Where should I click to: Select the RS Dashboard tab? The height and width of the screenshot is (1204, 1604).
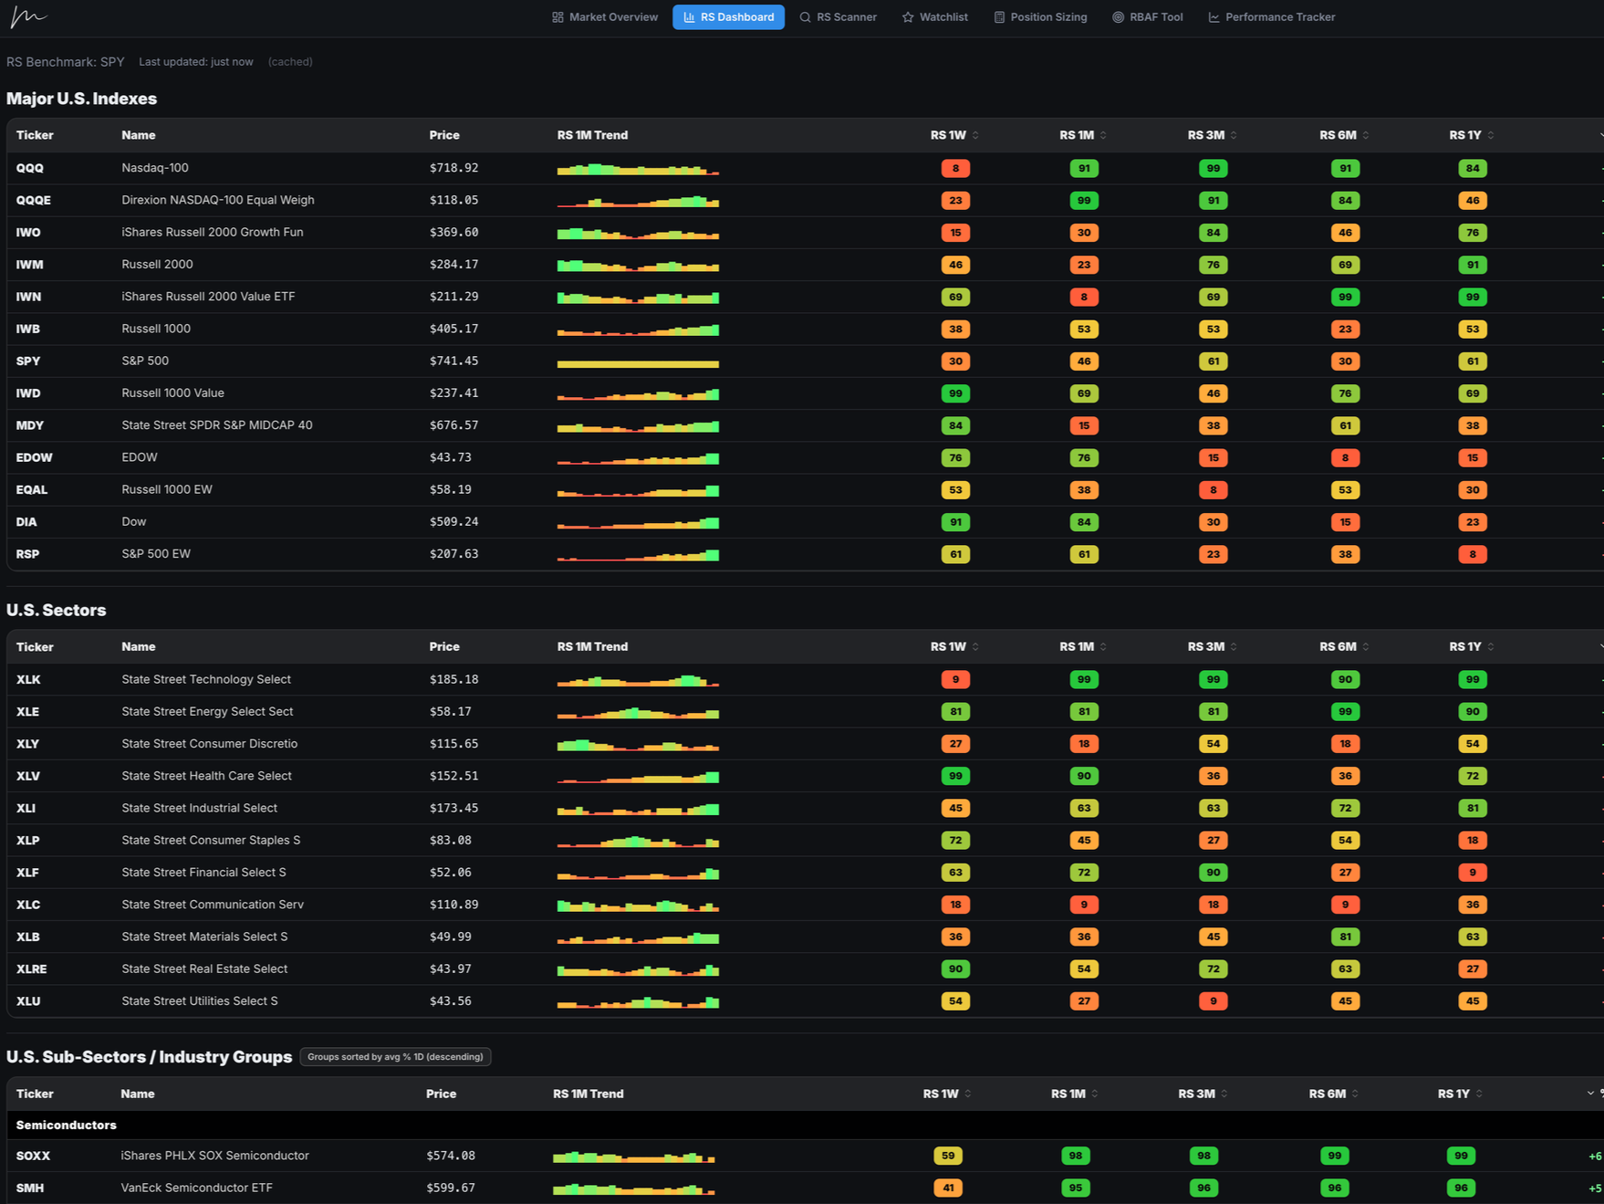tap(728, 17)
